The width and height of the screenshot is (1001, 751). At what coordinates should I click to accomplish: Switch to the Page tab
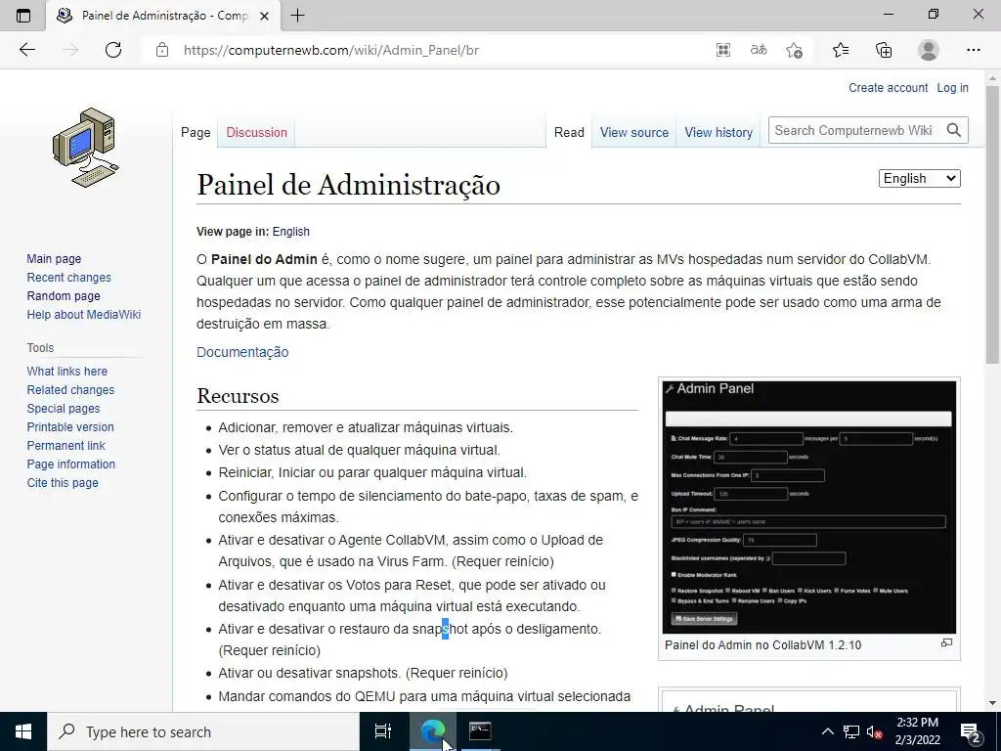(x=196, y=132)
